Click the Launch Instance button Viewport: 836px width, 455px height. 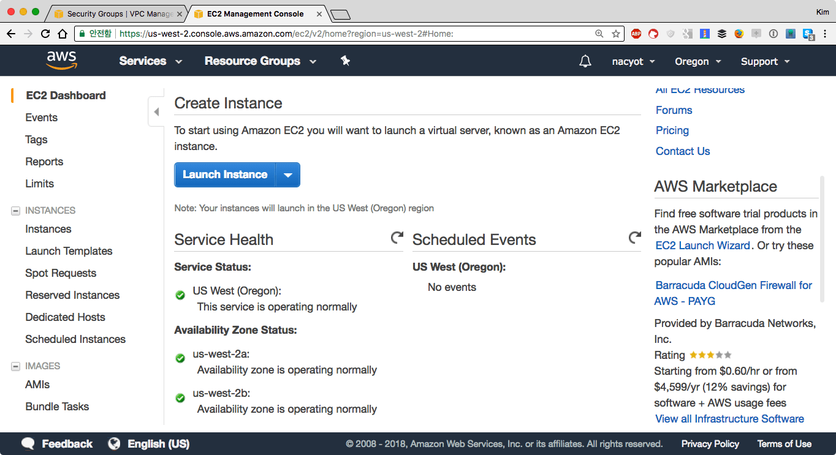pyautogui.click(x=225, y=175)
